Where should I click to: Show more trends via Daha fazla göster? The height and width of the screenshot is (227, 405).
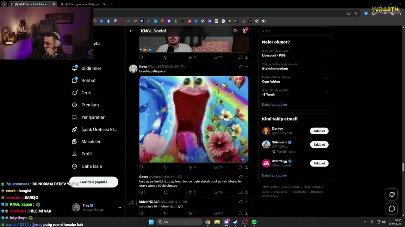[x=274, y=104]
